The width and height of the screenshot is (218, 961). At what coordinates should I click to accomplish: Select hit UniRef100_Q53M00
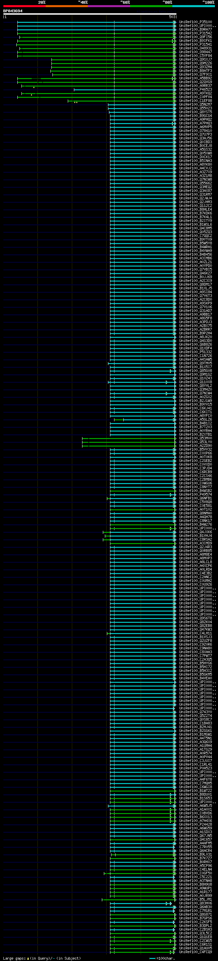[x=196, y=438]
